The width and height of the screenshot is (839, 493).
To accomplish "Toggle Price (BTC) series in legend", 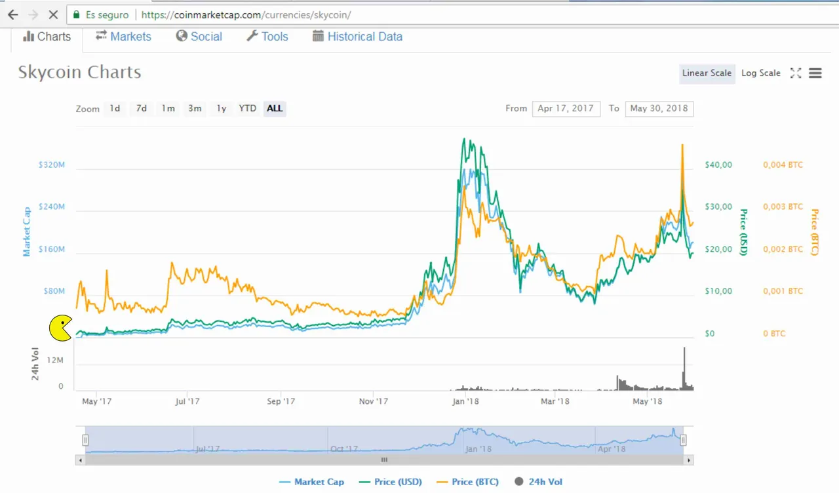I will point(467,482).
